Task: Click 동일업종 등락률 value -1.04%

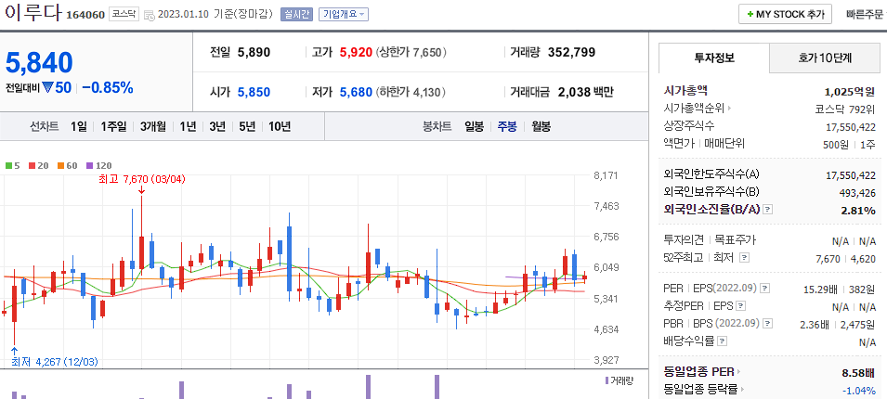Action: click(x=859, y=390)
